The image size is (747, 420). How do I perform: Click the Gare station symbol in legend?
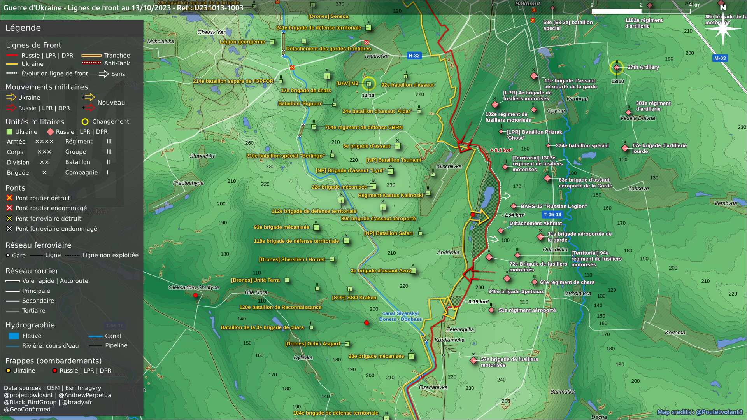click(x=8, y=255)
